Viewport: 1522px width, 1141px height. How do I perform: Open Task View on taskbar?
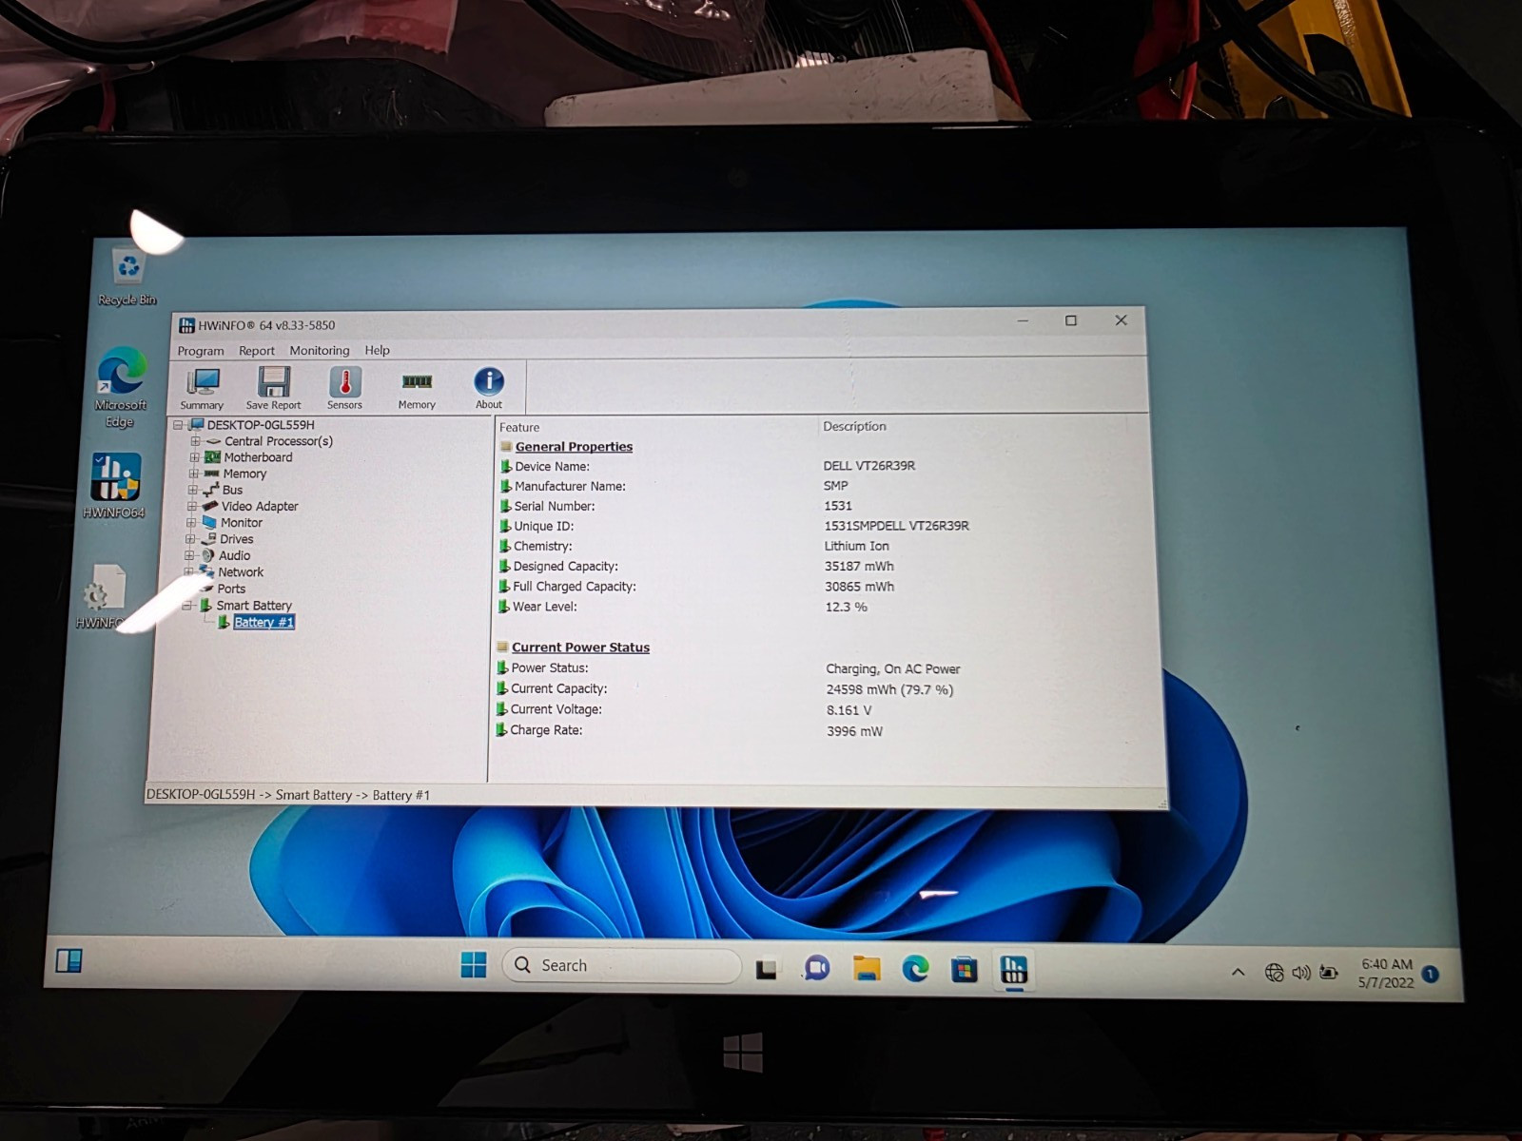[767, 968]
